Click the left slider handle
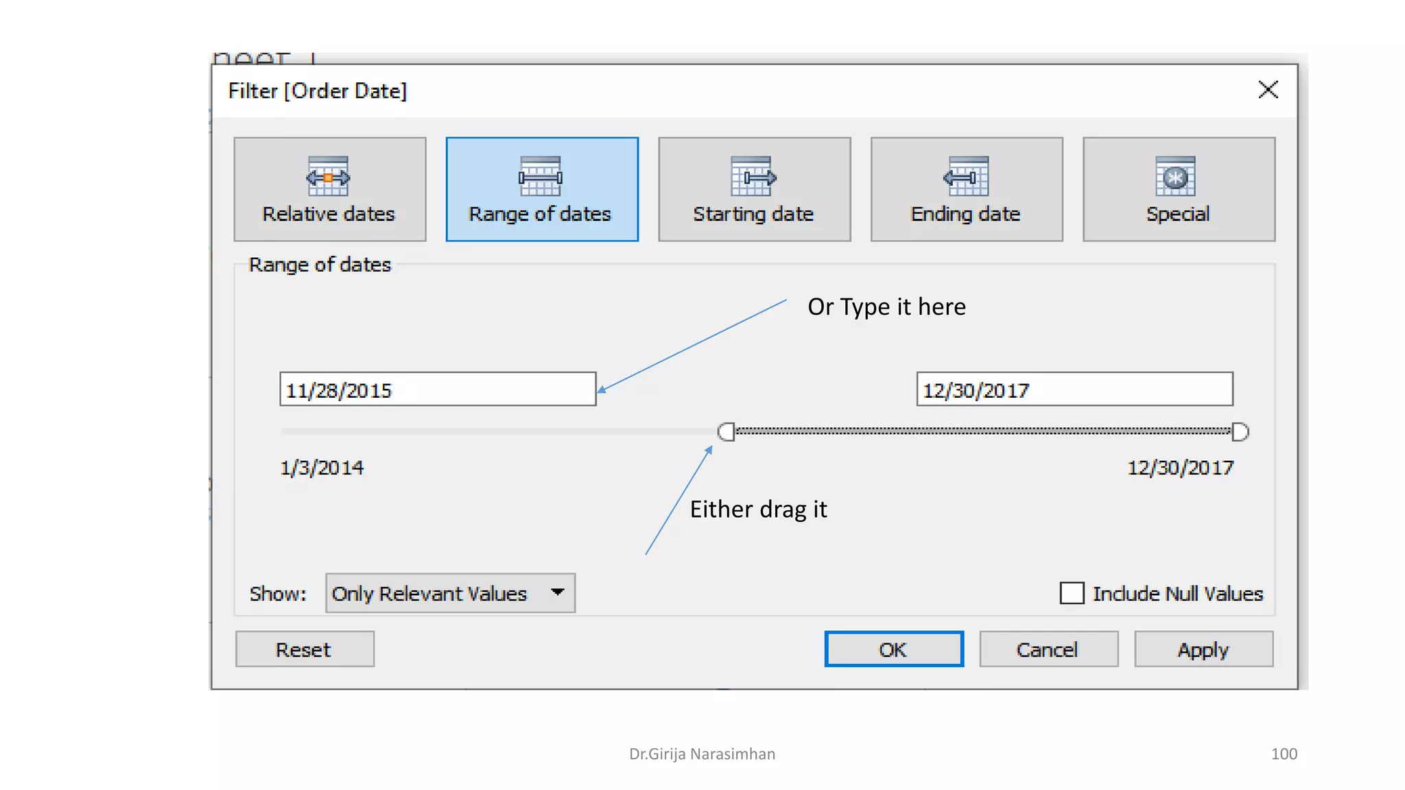 coord(727,431)
